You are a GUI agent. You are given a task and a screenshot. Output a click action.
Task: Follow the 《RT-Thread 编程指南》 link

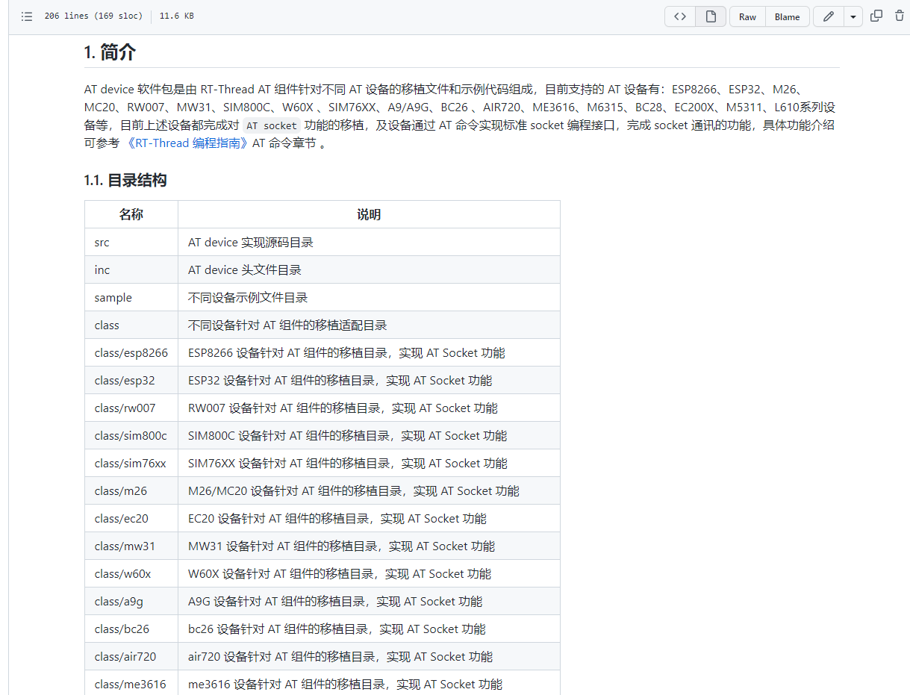click(187, 143)
